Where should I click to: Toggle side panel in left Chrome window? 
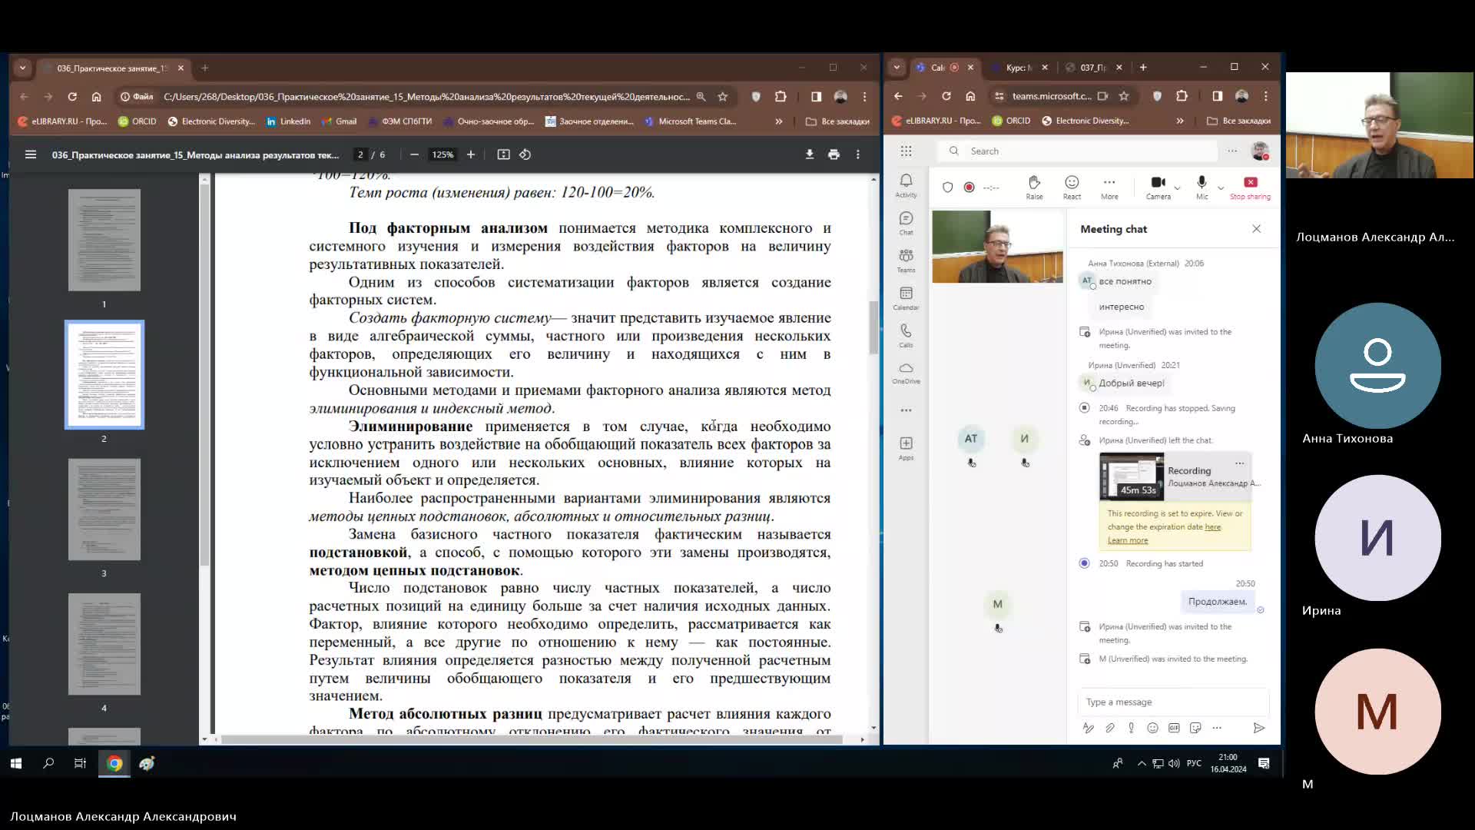click(816, 97)
